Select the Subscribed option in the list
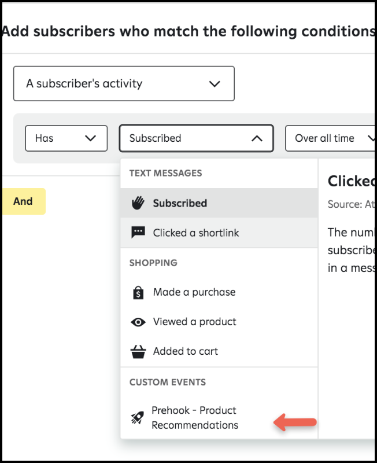The image size is (377, 463). coord(180,203)
